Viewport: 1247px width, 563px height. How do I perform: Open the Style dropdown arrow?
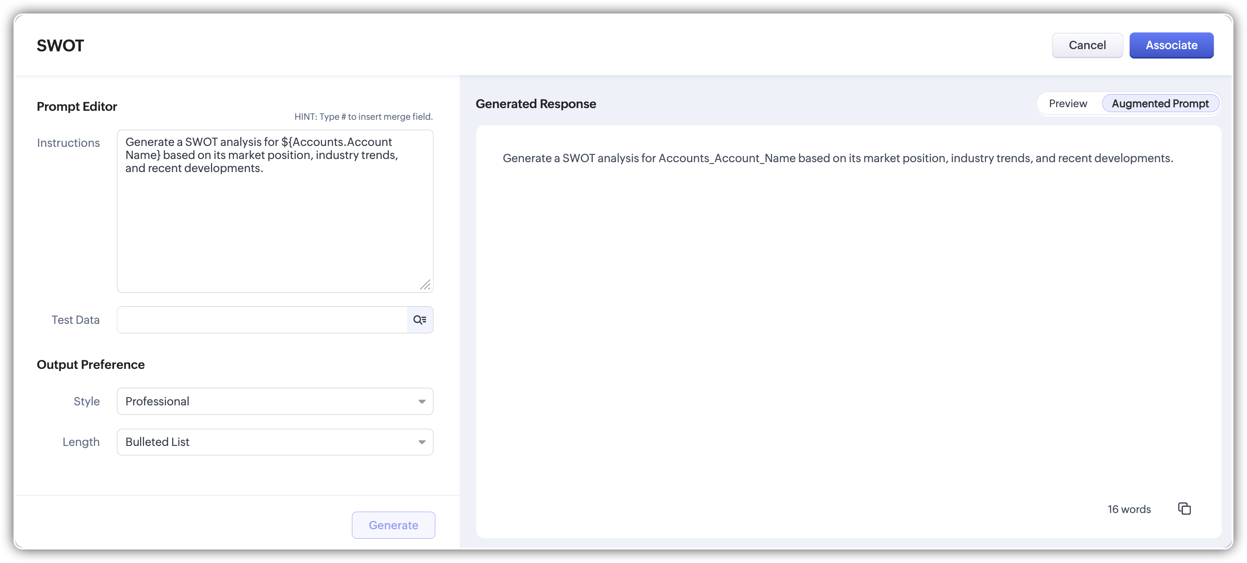click(422, 401)
